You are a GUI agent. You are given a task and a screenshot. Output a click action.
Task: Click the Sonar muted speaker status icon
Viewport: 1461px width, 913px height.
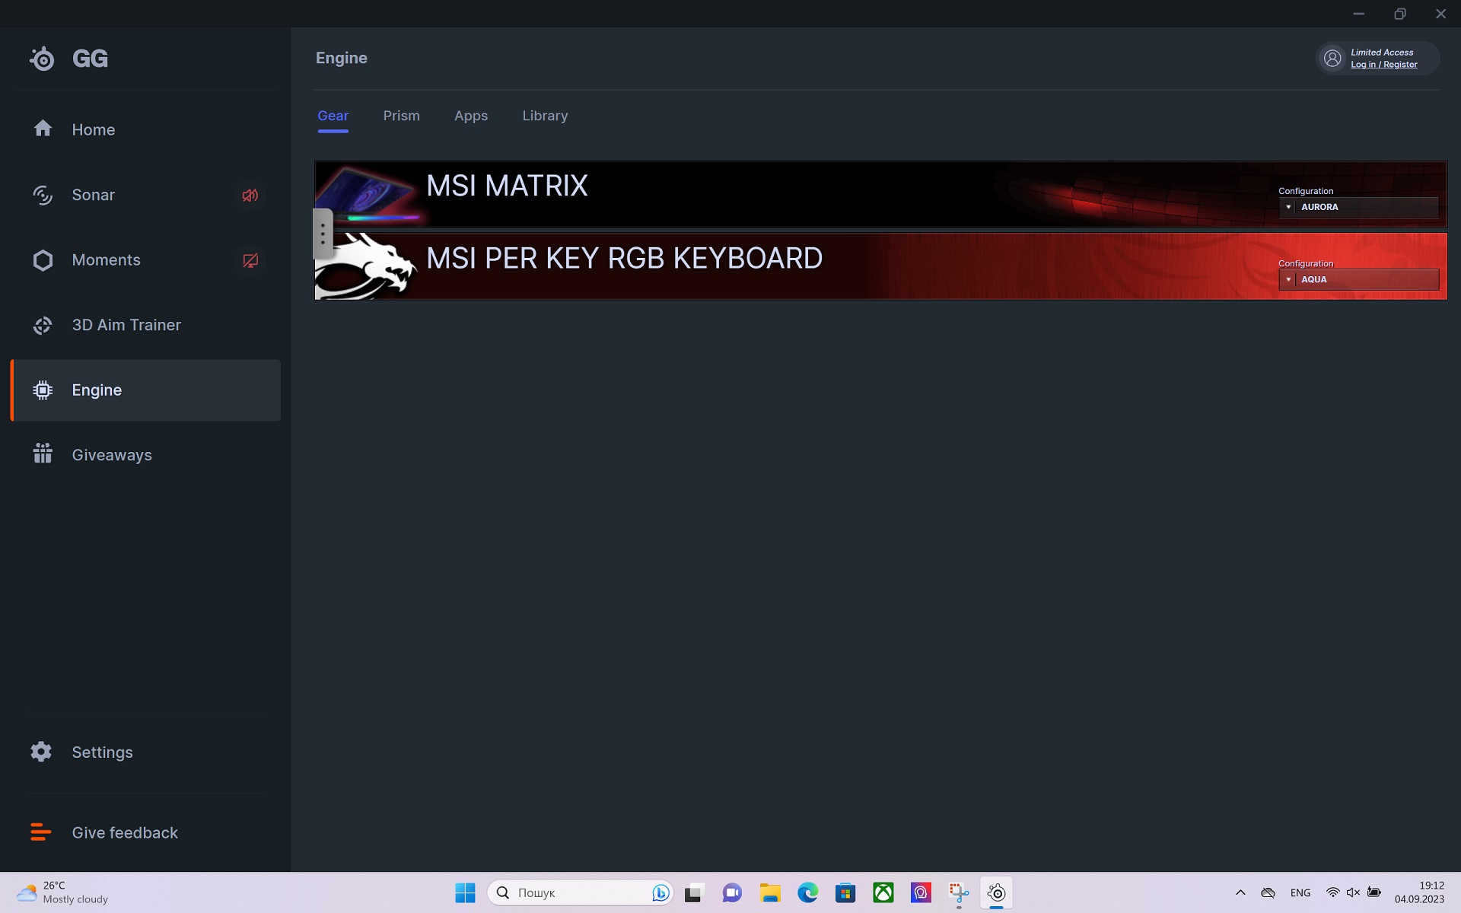[x=250, y=196]
